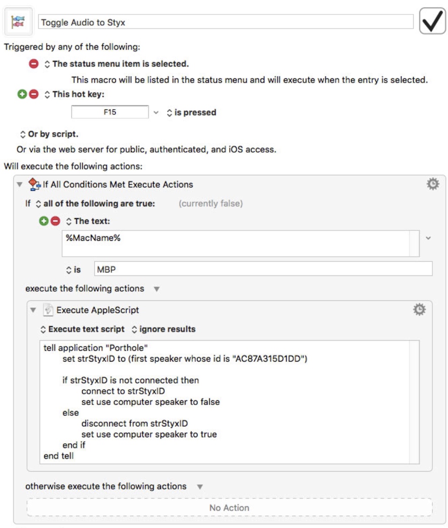The image size is (448, 528).
Task: Remove the text condition with red minus
Action: pyautogui.click(x=55, y=221)
